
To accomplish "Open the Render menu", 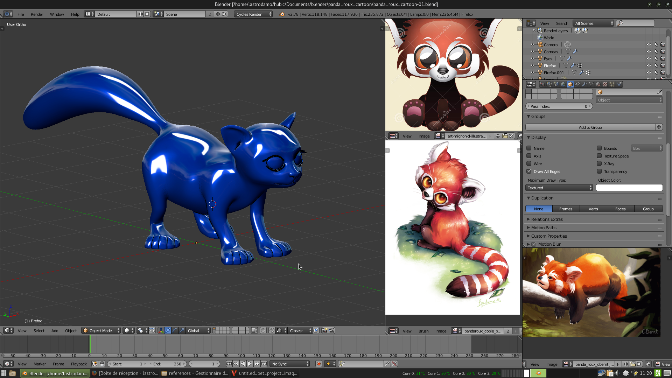I will point(37,14).
